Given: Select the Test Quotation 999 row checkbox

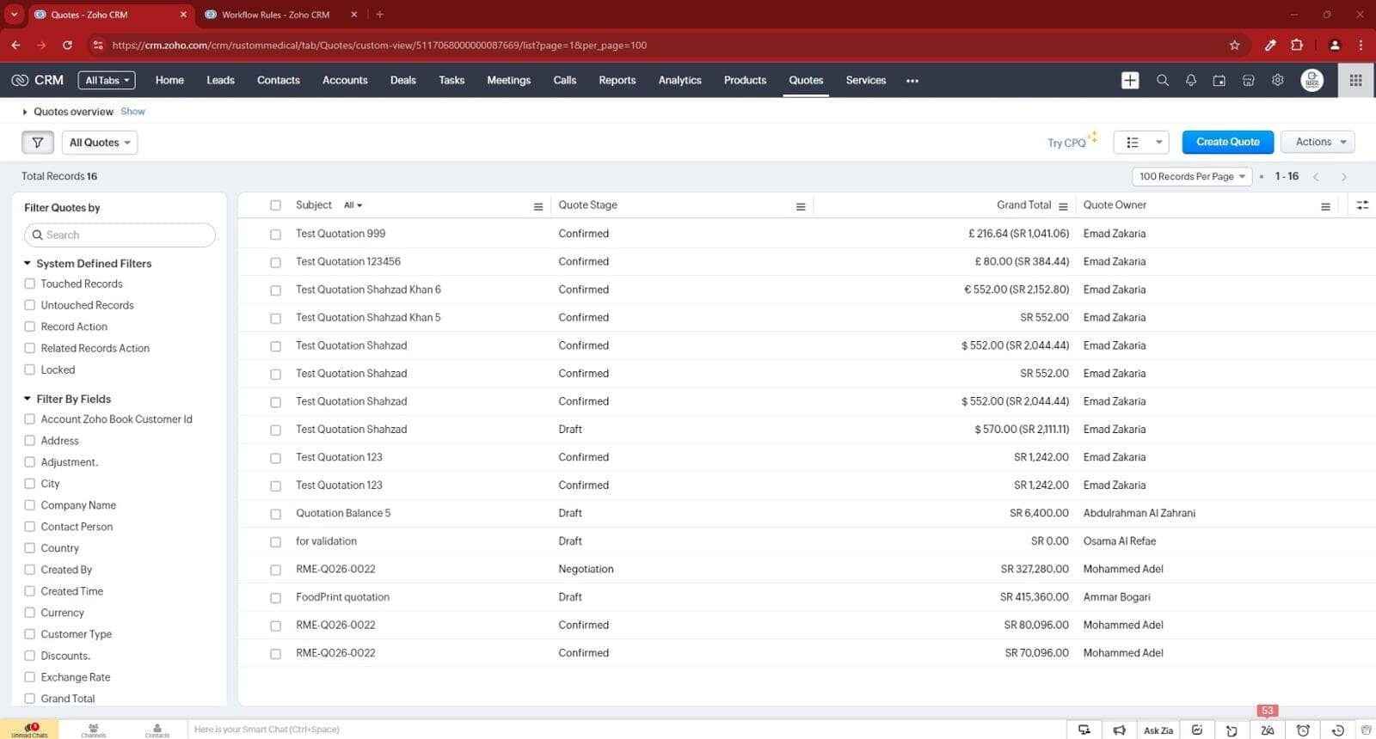Looking at the screenshot, I should click(x=275, y=234).
